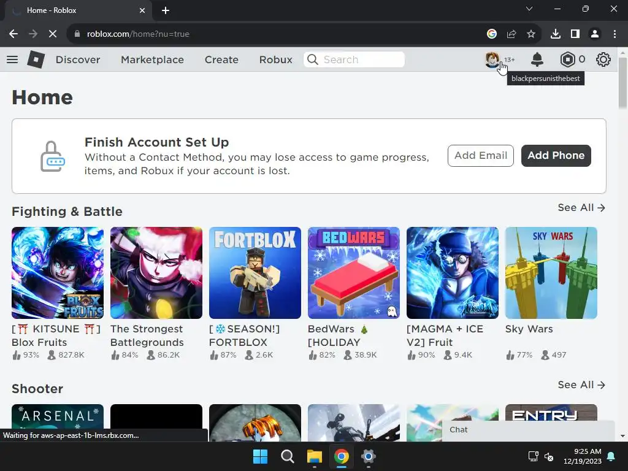Close the Home - Roblox tab
This screenshot has width=628, height=471.
pos(142,10)
